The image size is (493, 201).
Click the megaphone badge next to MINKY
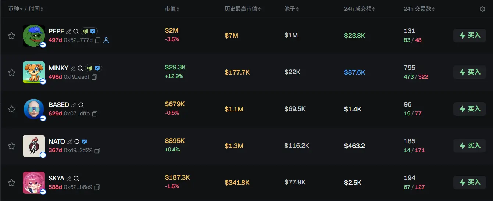[x=90, y=68]
